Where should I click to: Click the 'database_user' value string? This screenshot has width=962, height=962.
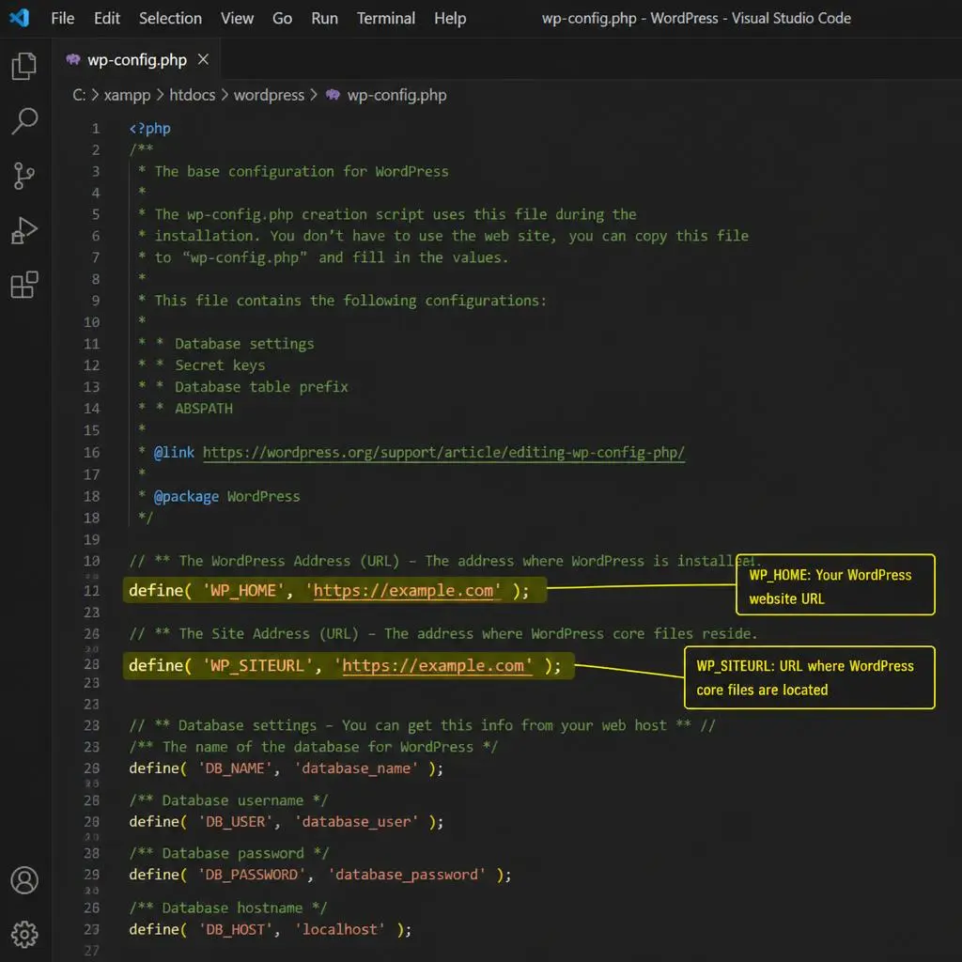tap(356, 821)
